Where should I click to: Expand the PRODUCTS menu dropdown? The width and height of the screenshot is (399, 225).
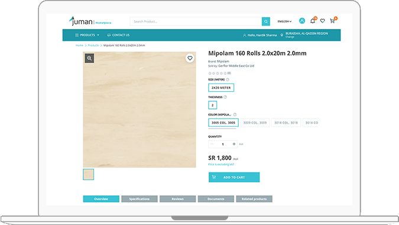(87, 35)
